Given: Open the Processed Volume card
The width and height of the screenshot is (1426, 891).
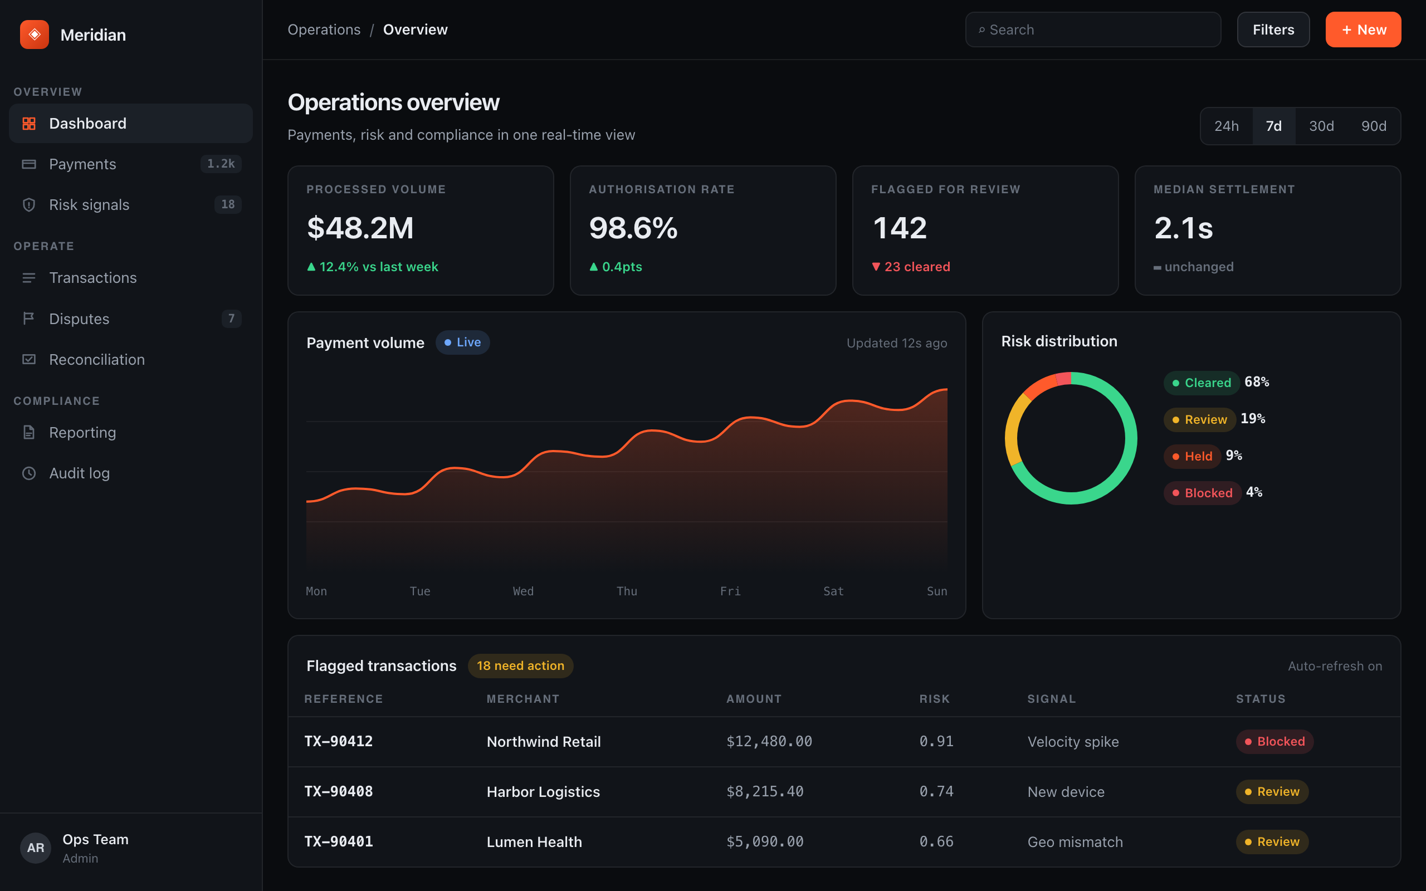Looking at the screenshot, I should coord(420,231).
